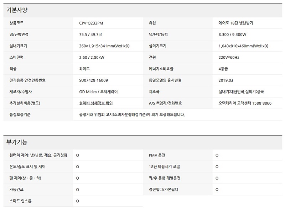
Task: Click the 품질보증기준 row label
Action: (x=20, y=115)
